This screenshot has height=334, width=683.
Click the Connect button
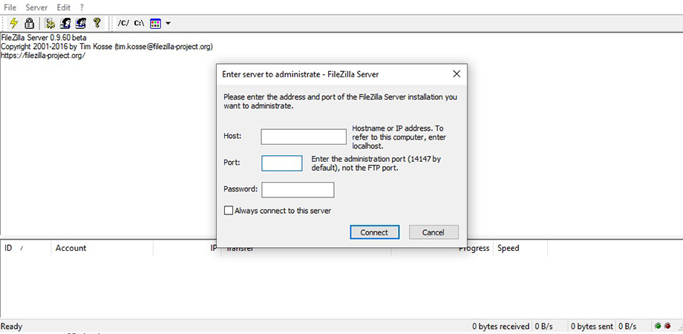click(x=374, y=232)
